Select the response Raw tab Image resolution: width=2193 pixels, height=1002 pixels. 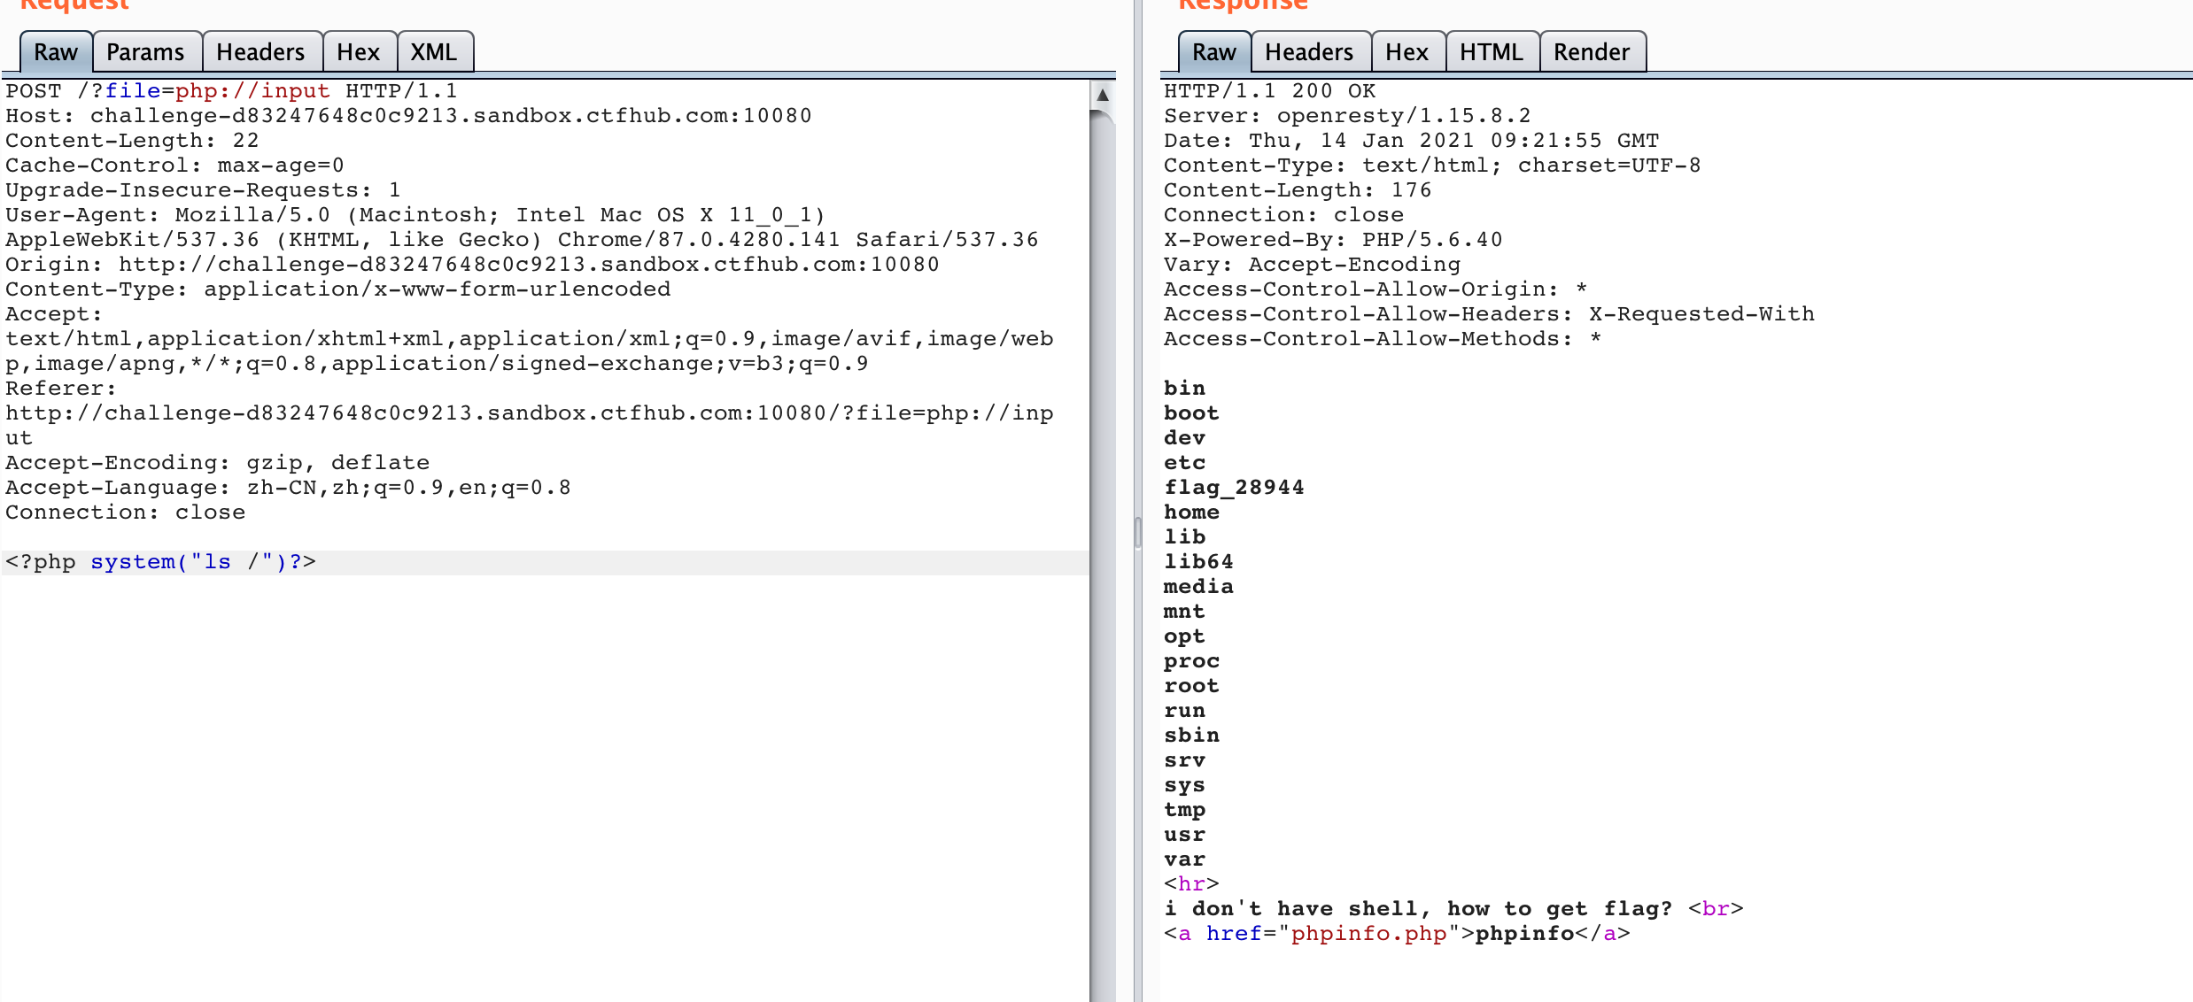[1213, 52]
